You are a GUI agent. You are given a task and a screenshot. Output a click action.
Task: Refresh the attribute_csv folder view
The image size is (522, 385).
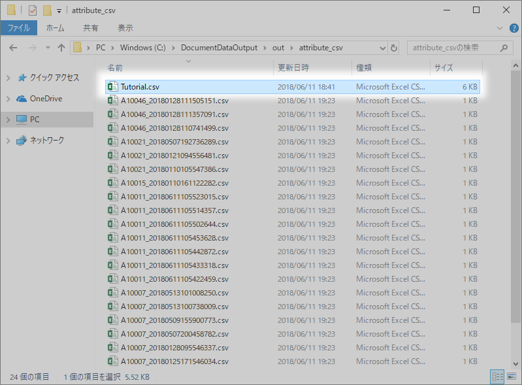tap(393, 48)
